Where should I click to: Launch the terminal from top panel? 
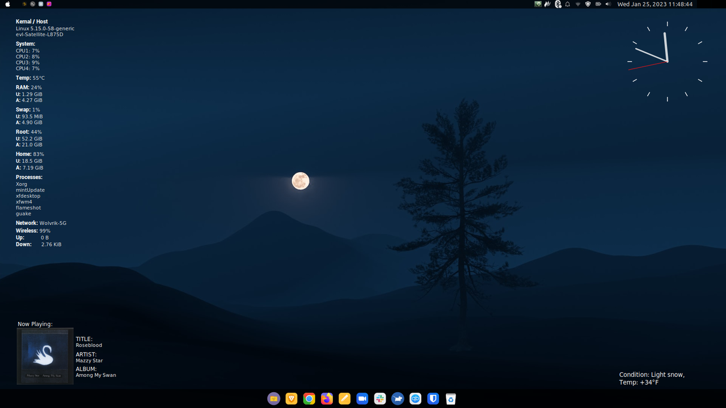click(x=32, y=4)
